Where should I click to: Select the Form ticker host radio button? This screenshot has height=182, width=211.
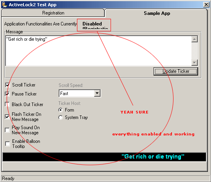[x=61, y=110]
